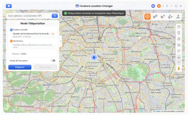Image resolution: width=188 pixels, height=115 pixels.
Task: Click the Quartier de la Sorbonne address
Action: (32, 34)
